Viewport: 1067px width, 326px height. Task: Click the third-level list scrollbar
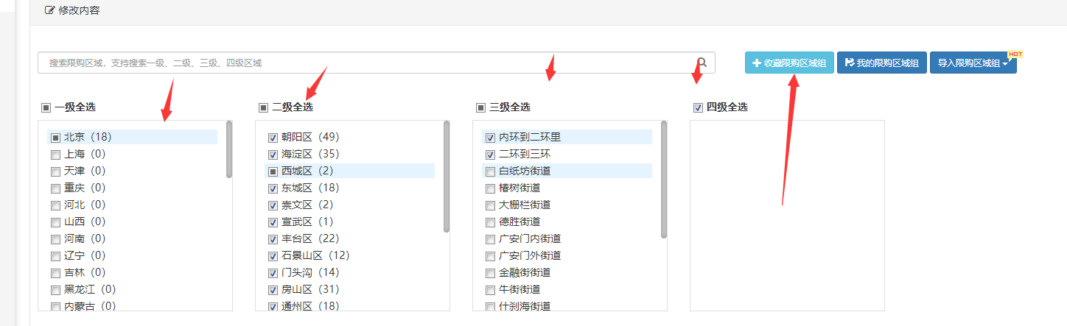(x=664, y=180)
